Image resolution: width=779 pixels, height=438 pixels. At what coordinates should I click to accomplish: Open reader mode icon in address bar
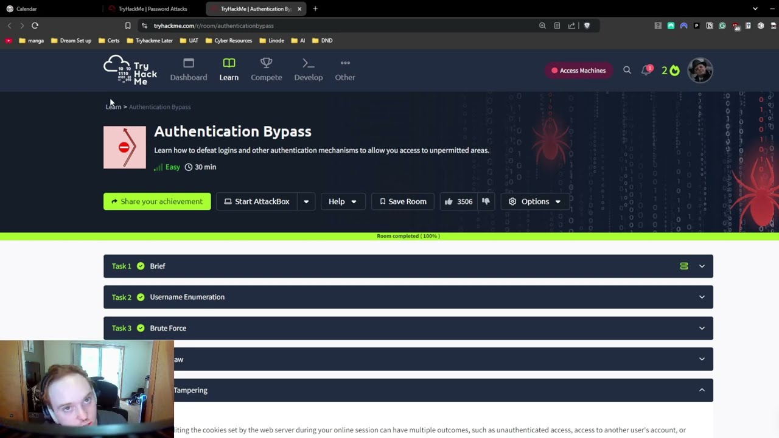(557, 26)
